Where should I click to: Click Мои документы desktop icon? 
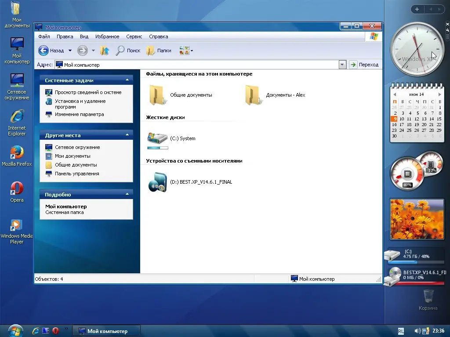click(x=17, y=15)
